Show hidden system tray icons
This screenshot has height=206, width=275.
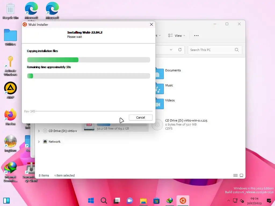pos(229,201)
